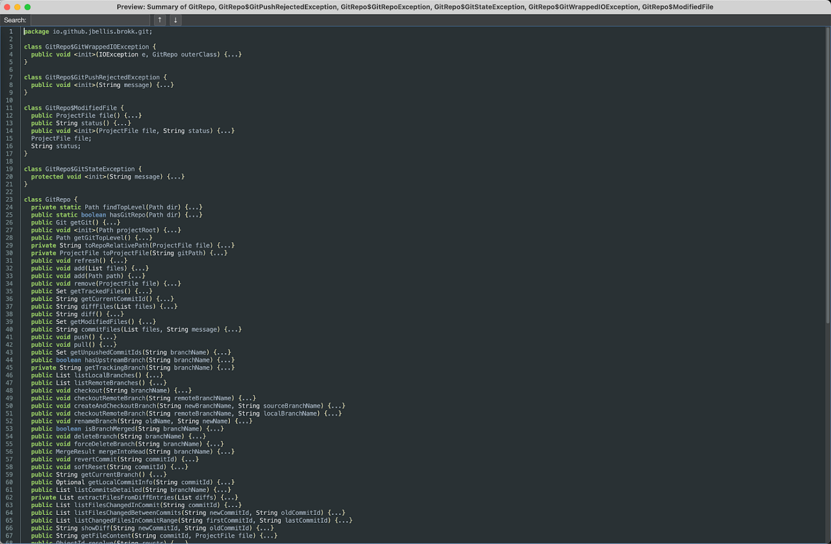Image resolution: width=831 pixels, height=544 pixels.
Task: Click the class GitRepo$GitStateException declaration
Action: click(x=83, y=169)
